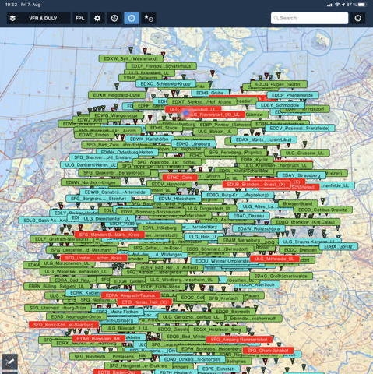Select the red ETHC Celle label
The image size is (373, 374).
pos(180,178)
